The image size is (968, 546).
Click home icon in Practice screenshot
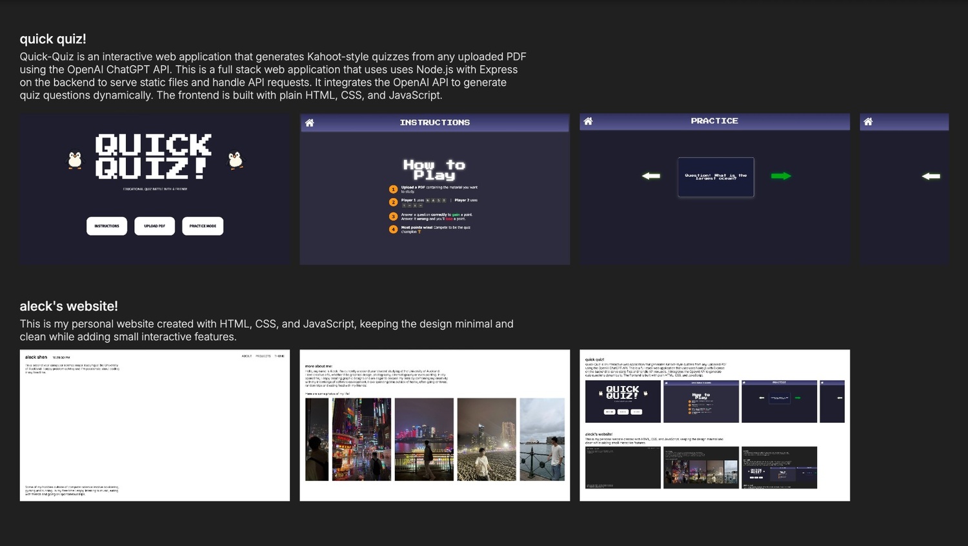(588, 121)
